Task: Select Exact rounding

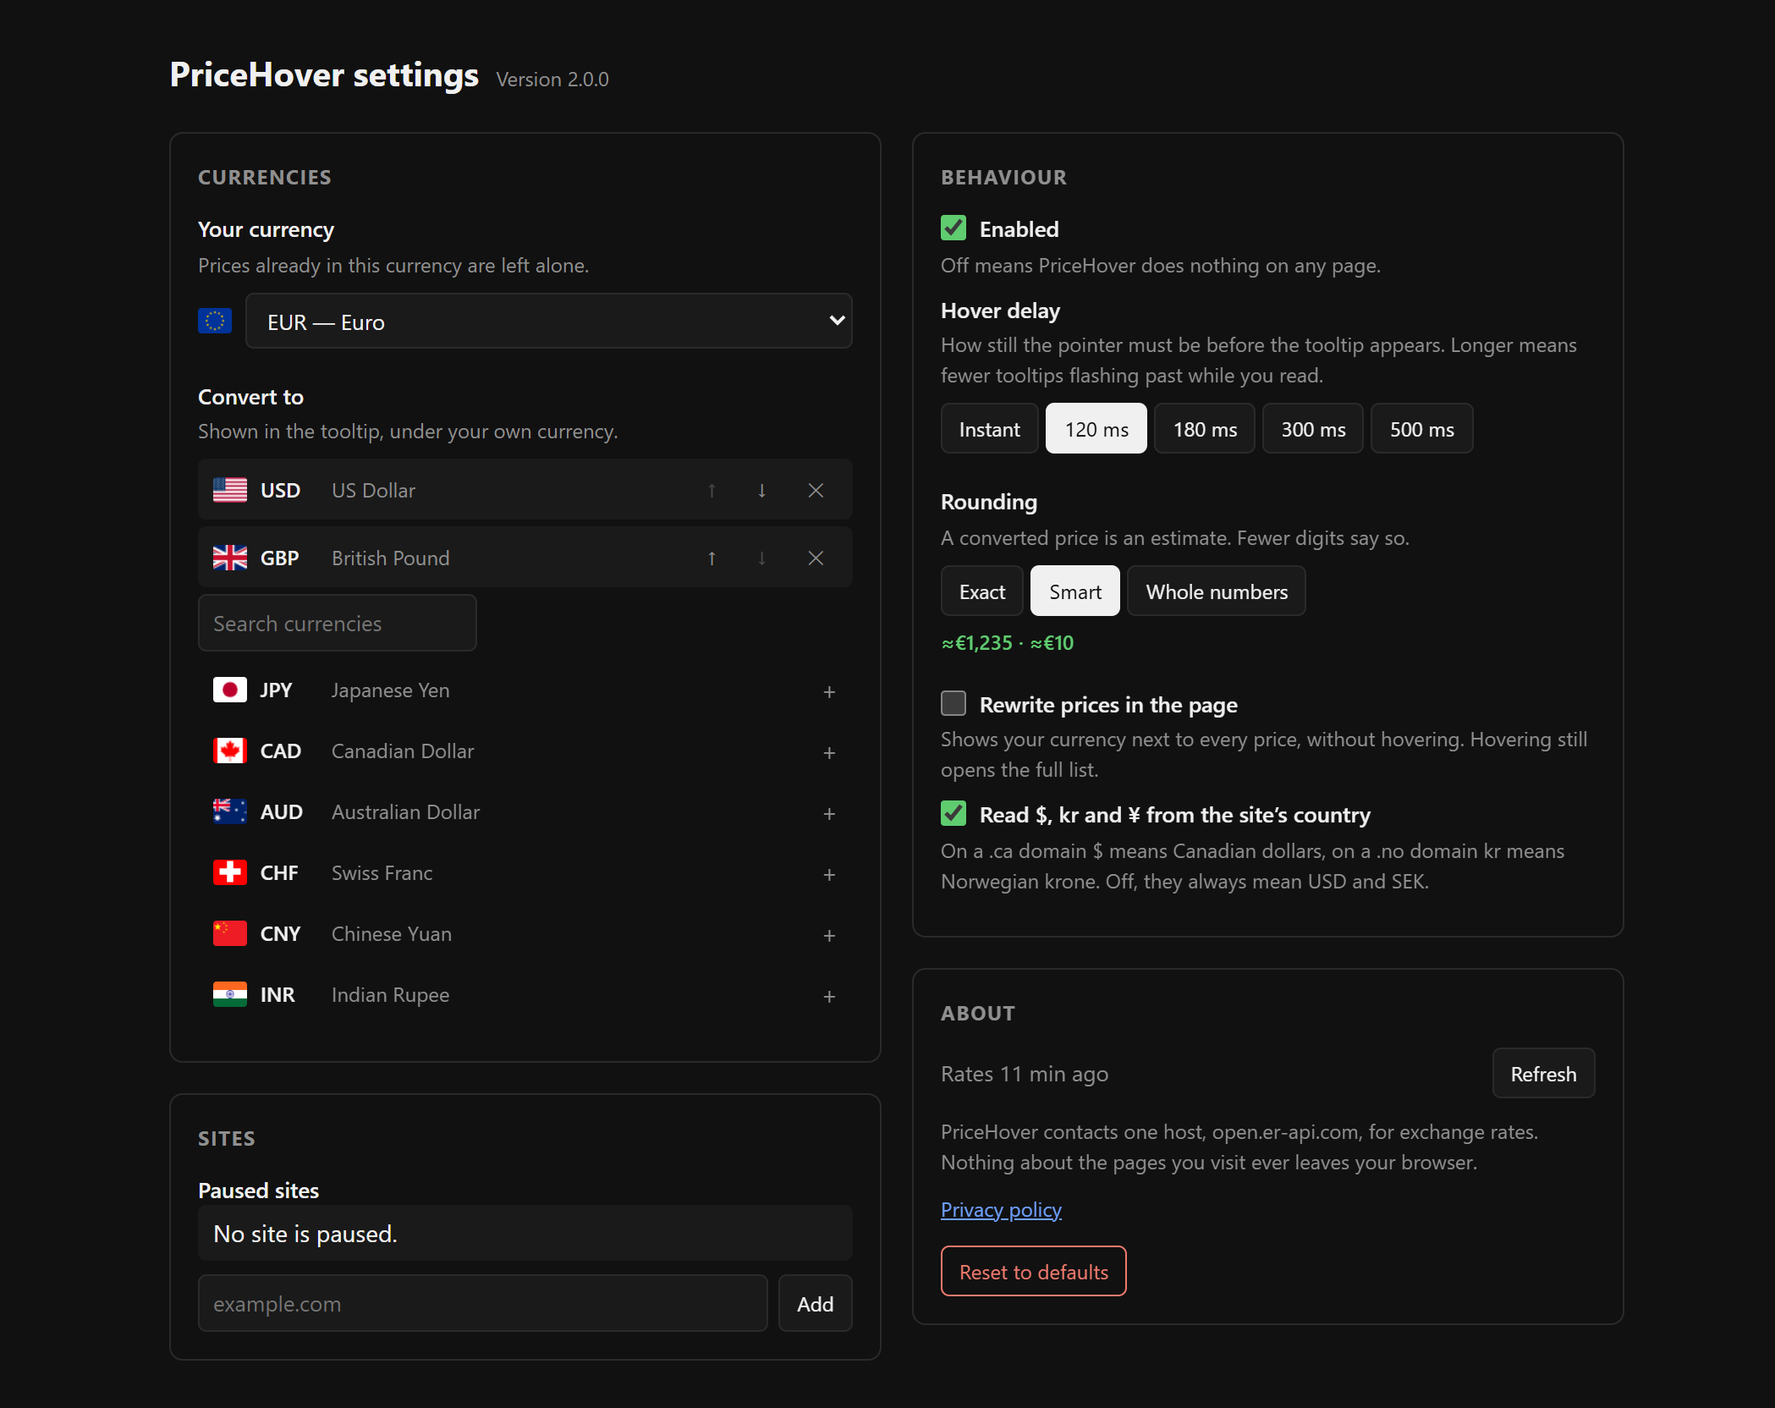Action: (x=982, y=591)
